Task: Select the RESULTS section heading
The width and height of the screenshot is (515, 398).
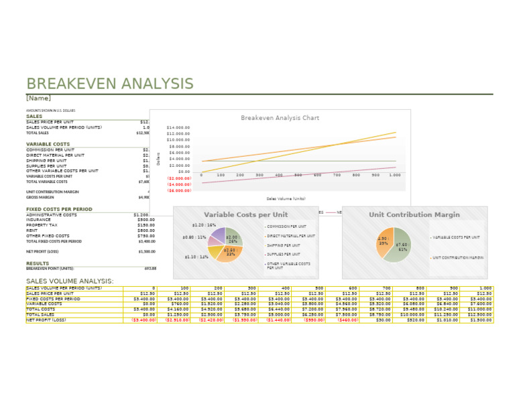Action: point(38,263)
